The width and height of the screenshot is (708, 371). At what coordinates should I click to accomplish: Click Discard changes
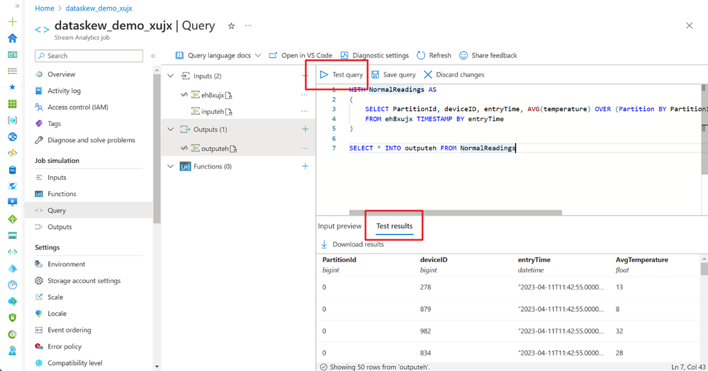454,74
